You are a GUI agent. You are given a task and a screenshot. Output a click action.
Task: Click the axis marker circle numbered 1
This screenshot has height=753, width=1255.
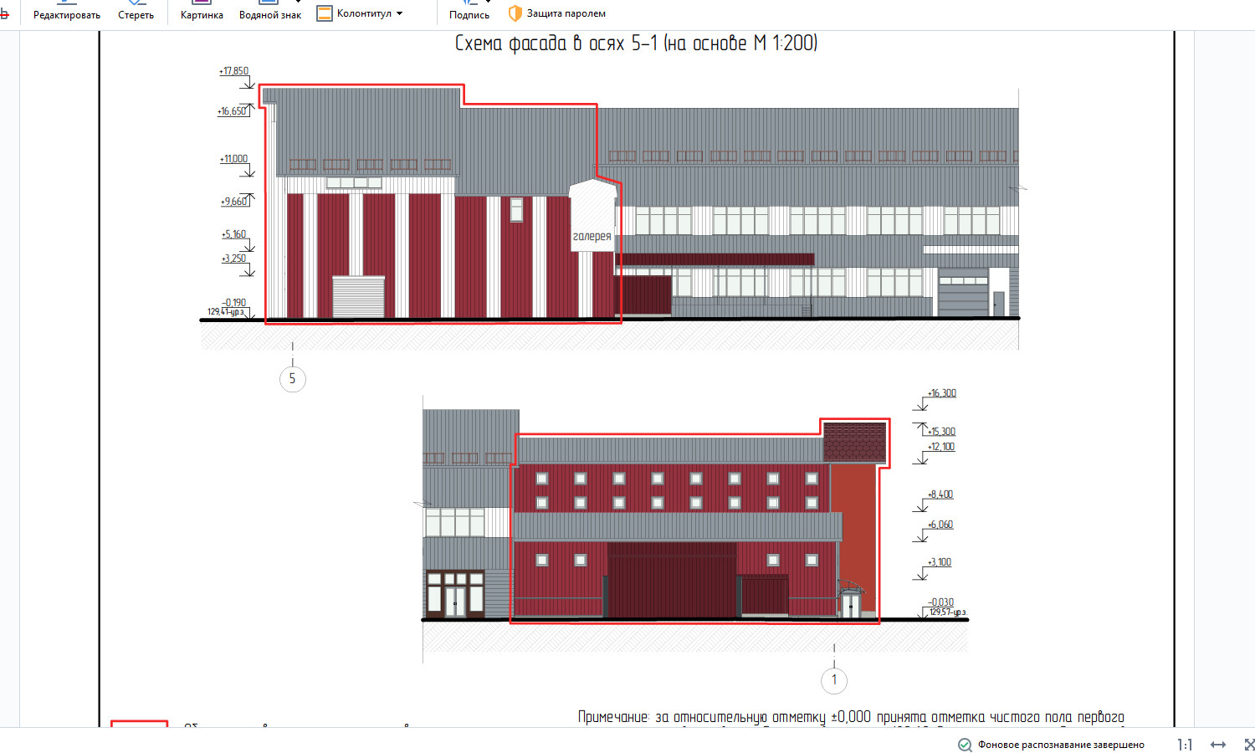834,680
